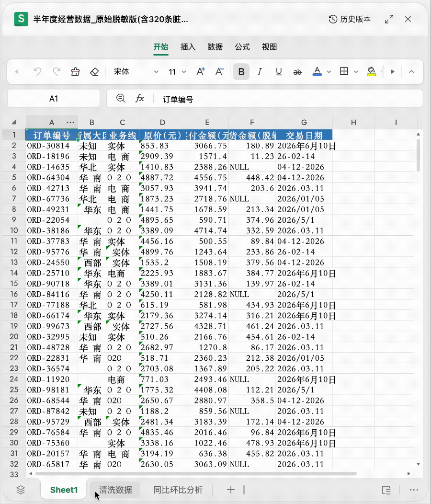Open column A's three-dot options menu

tap(70, 123)
